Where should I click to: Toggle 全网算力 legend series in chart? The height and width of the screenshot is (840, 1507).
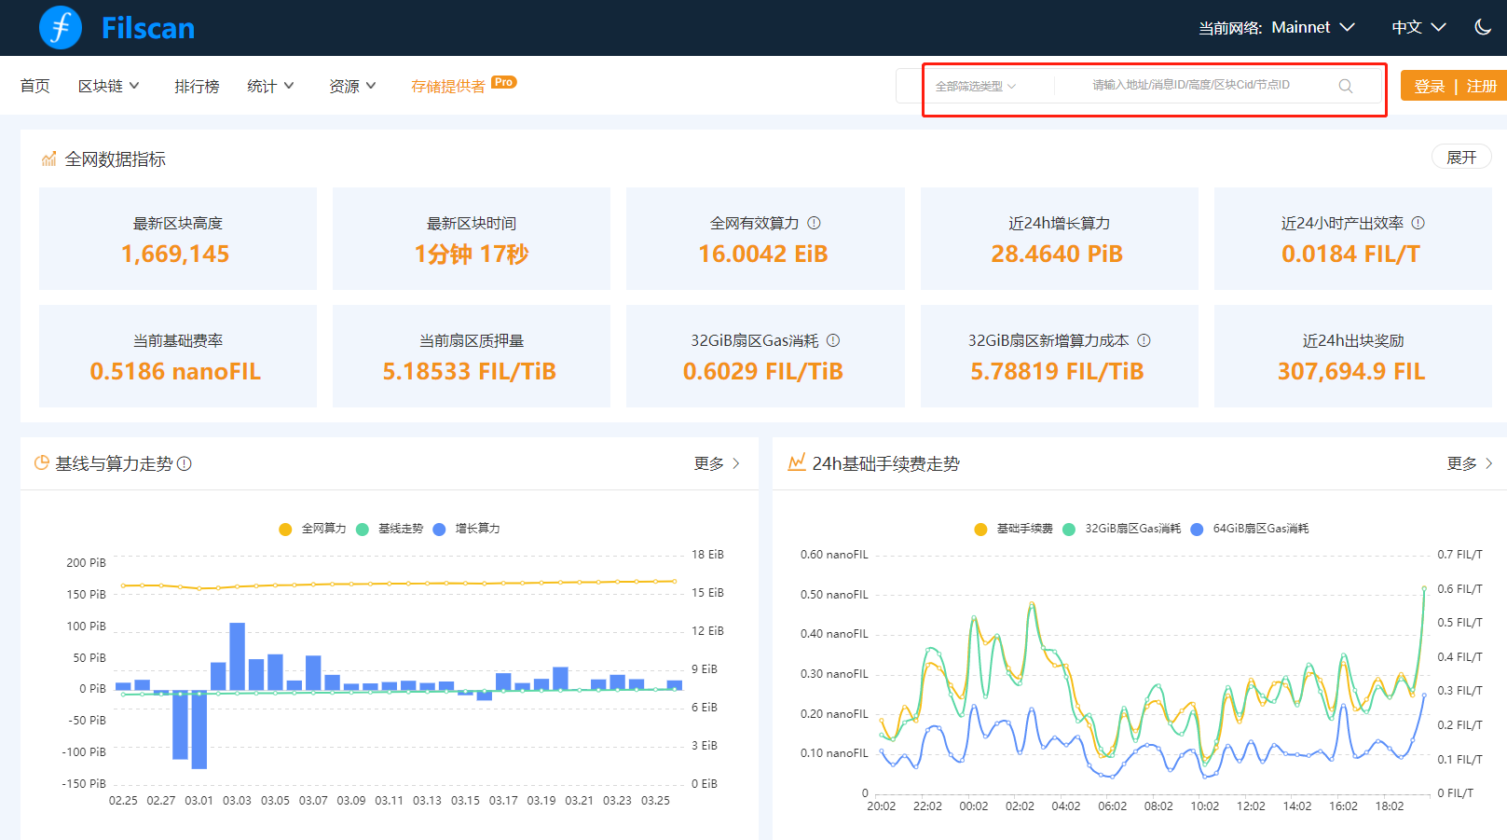coord(322,529)
